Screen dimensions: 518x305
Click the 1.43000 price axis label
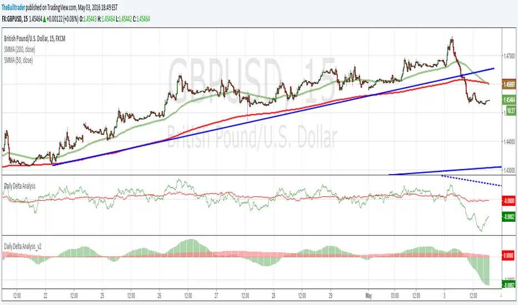(x=509, y=170)
